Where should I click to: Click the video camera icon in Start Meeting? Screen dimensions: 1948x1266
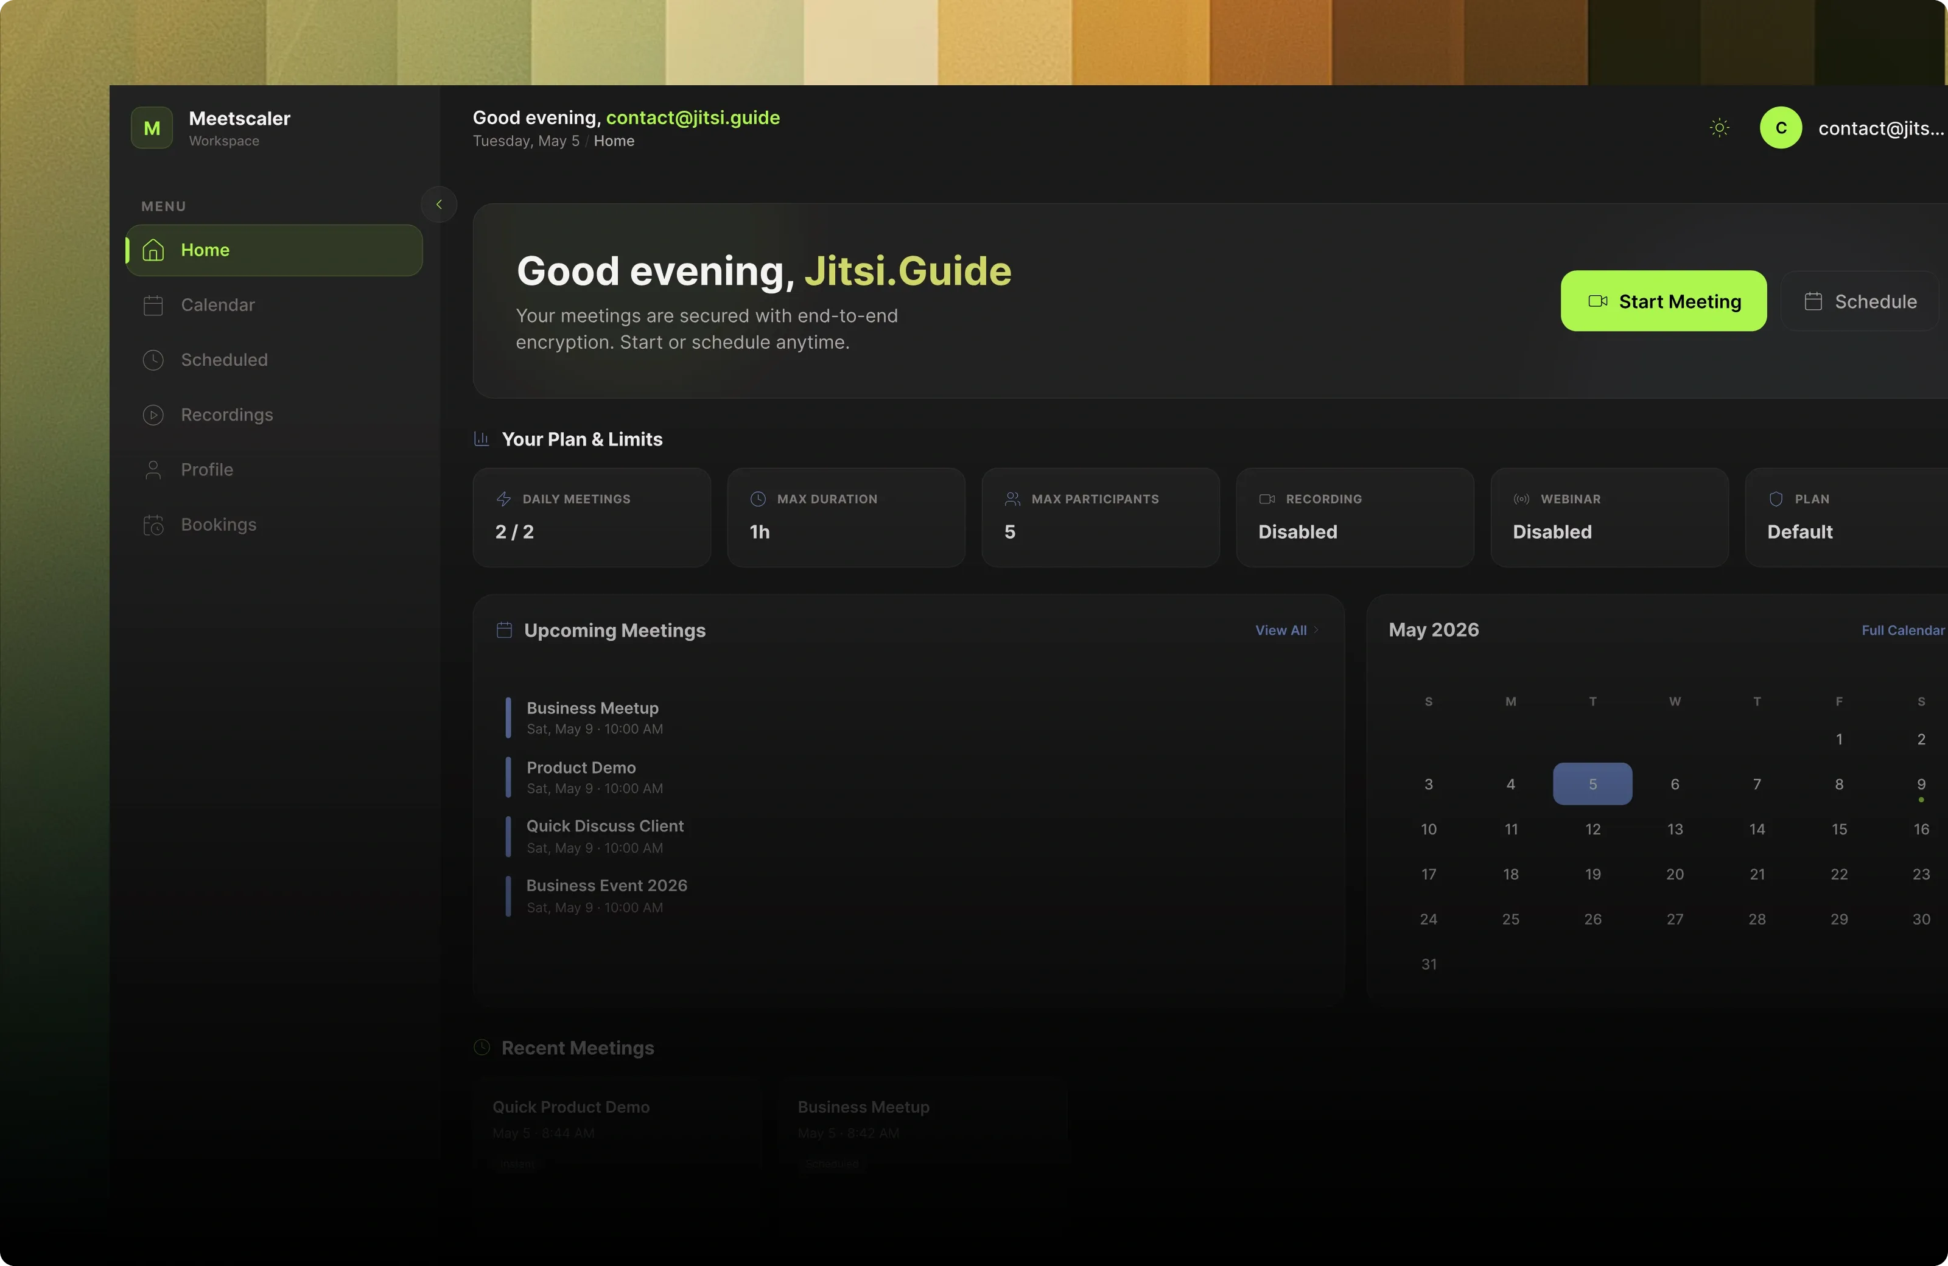pos(1598,301)
